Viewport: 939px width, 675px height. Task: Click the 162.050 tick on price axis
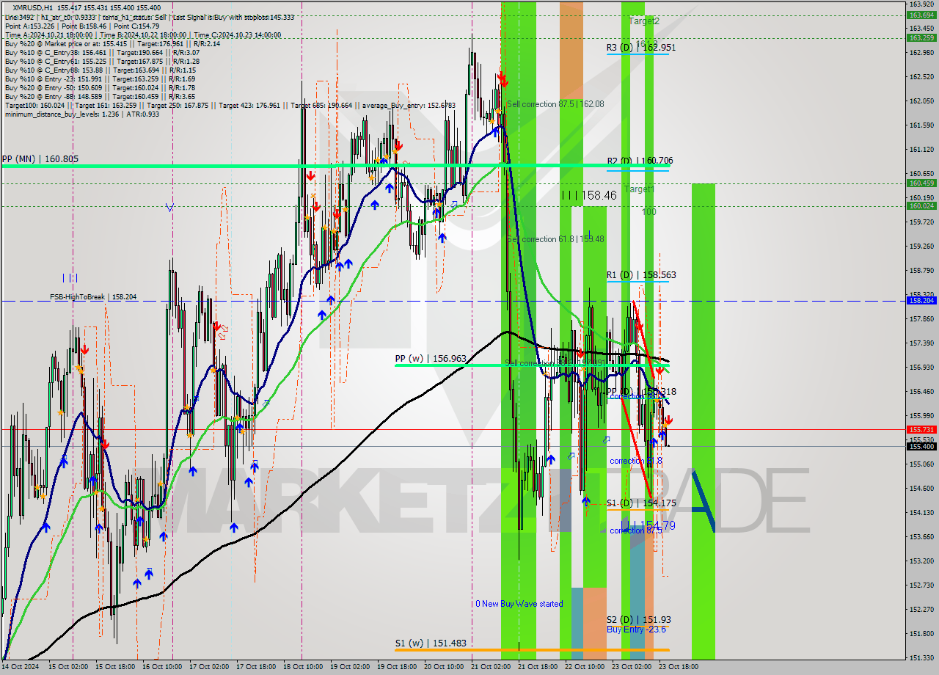point(921,101)
